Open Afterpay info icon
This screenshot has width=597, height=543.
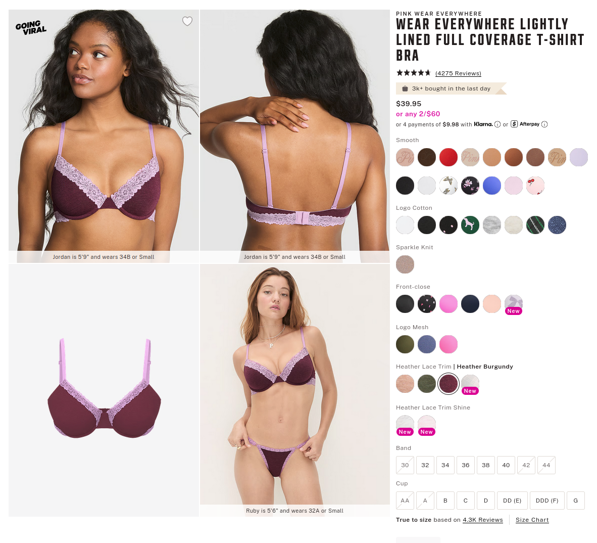[x=544, y=124]
